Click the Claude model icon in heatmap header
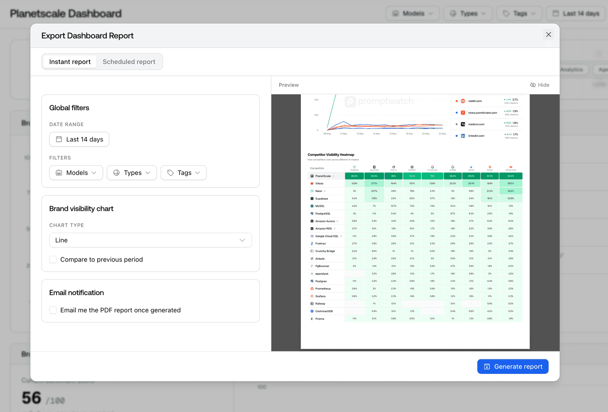Viewport: 608px width, 412px height. (x=490, y=167)
